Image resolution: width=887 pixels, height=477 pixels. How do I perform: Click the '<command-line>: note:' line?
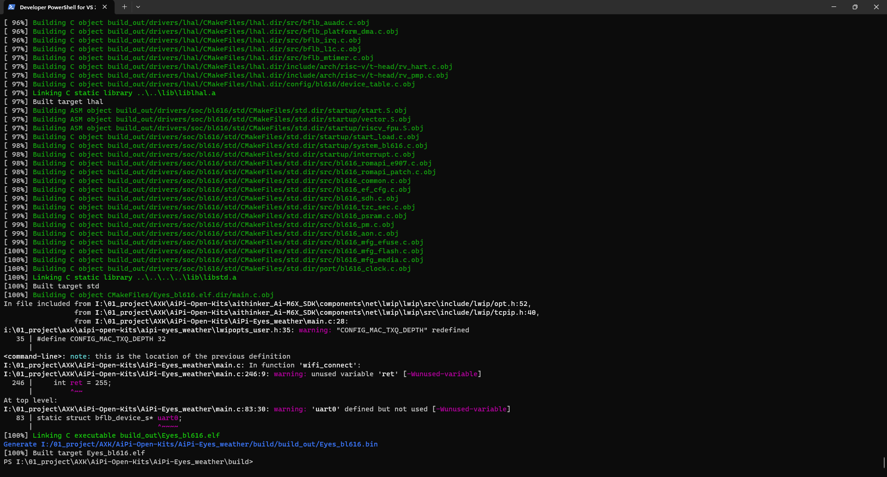click(147, 356)
